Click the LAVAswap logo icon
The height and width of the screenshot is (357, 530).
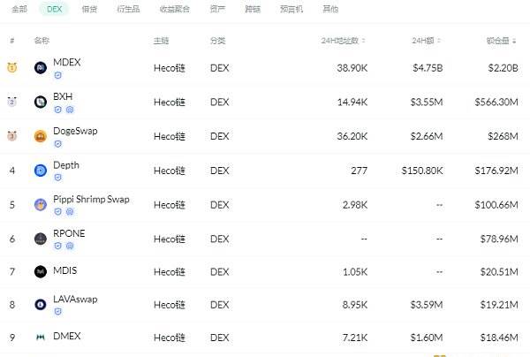41,305
